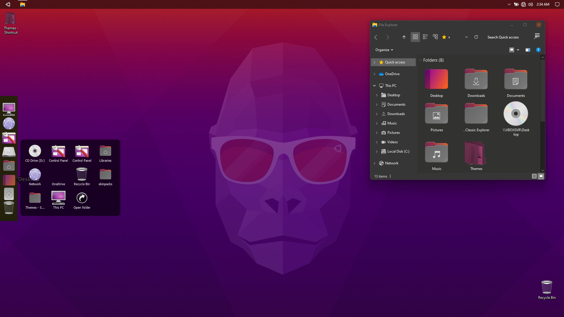Switch to details view in status bar
564x317 pixels.
pyautogui.click(x=534, y=176)
